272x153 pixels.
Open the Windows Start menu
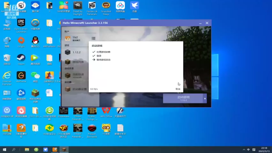(x=4, y=150)
